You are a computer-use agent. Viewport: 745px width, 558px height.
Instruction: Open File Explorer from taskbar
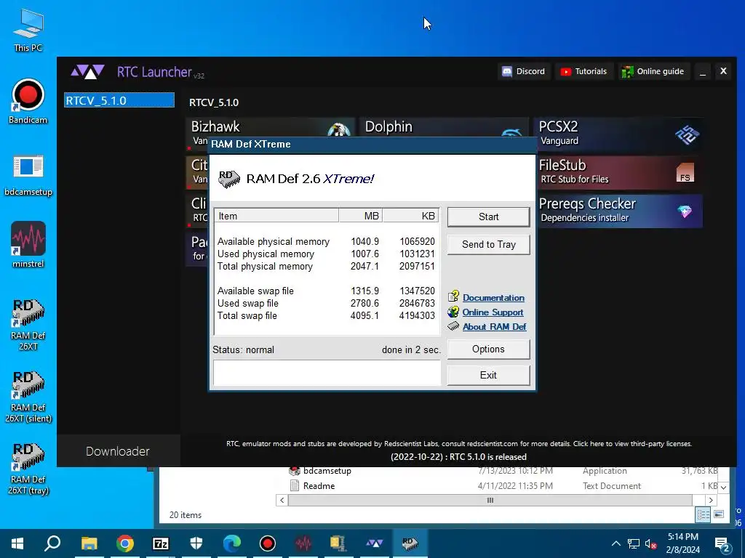[89, 543]
